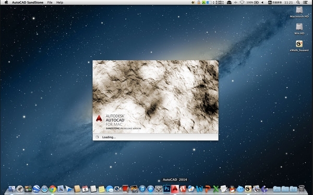This screenshot has height=195, width=313.
Task: Click the AutoCAD logo on the splash screen
Action: point(99,118)
